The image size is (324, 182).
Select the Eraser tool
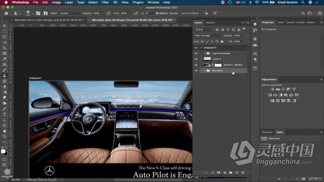tap(4, 87)
